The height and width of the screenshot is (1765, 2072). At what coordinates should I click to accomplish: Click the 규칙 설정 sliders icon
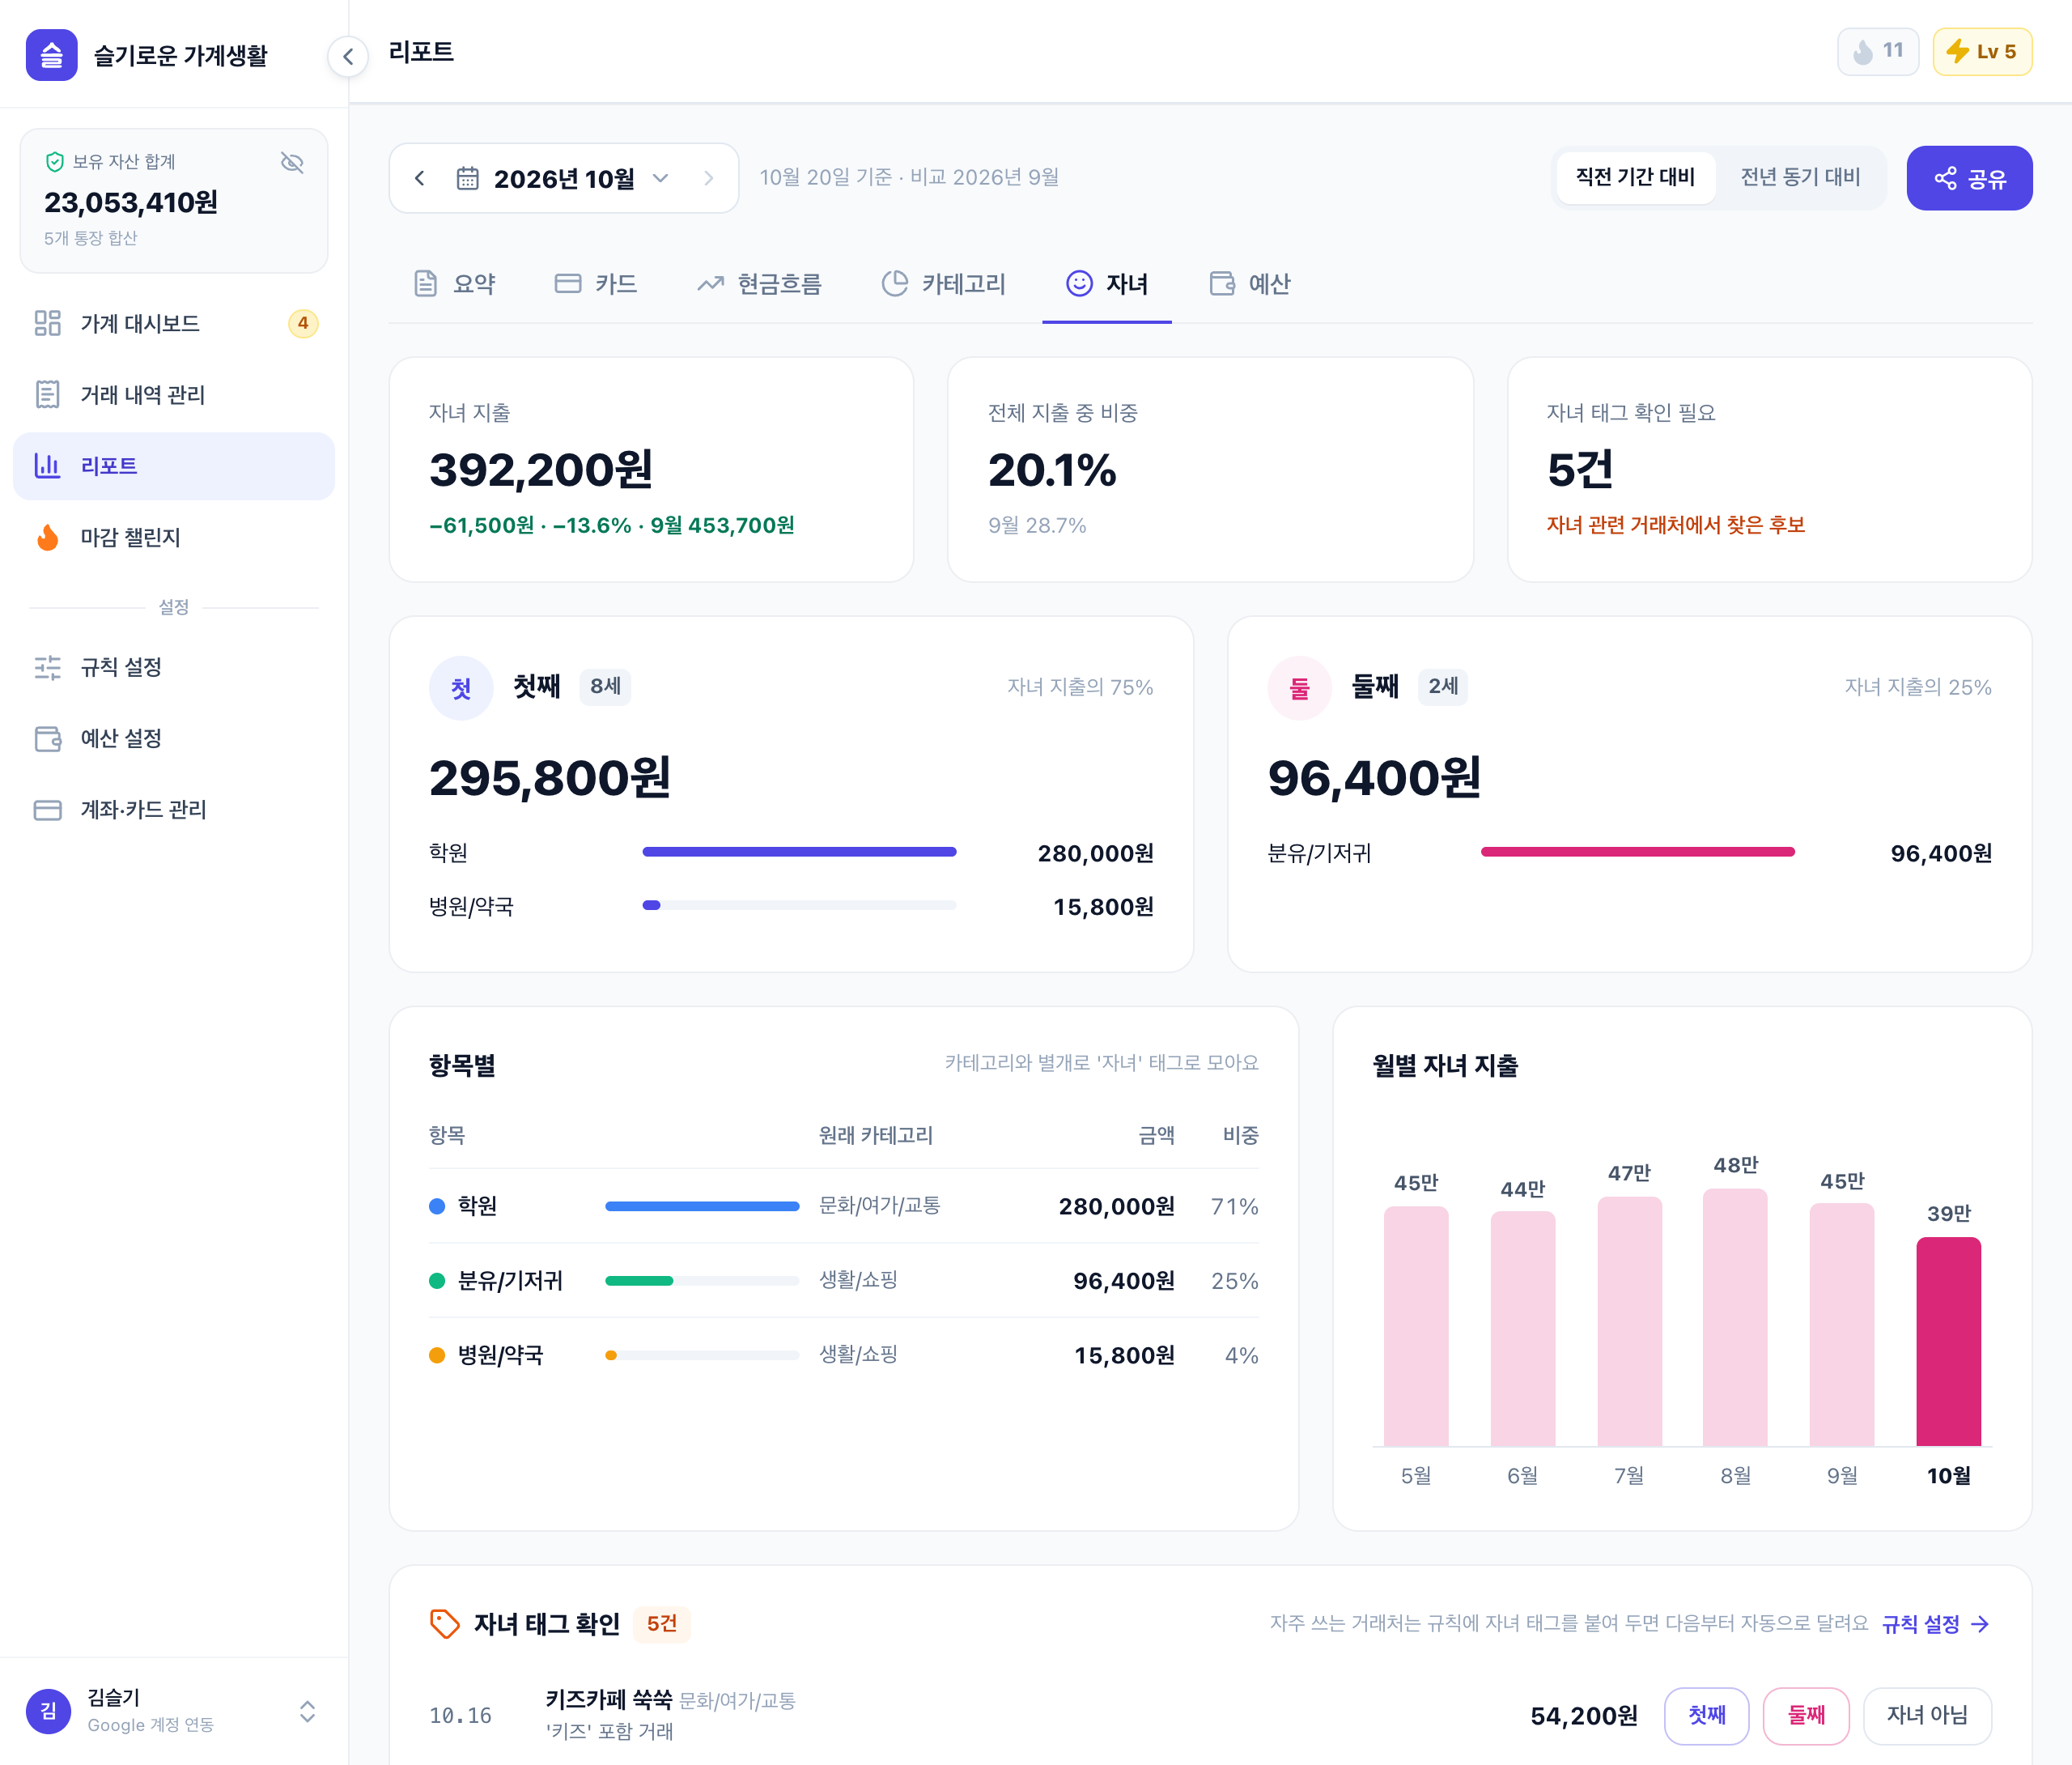pyautogui.click(x=48, y=667)
